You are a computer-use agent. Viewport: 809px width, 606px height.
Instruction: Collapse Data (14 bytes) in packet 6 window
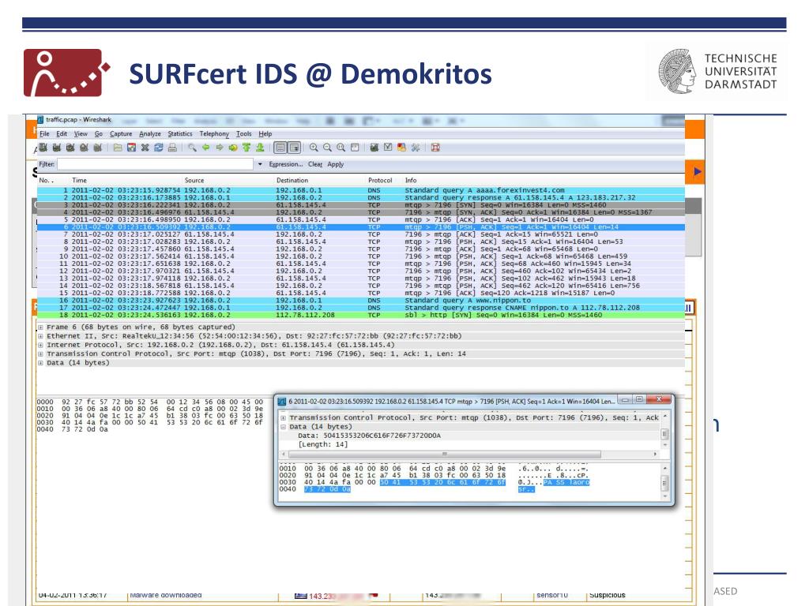pos(284,427)
